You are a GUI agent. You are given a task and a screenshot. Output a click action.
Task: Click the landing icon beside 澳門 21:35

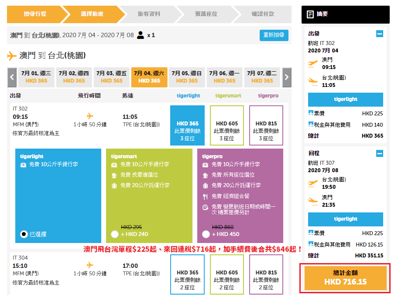coord(313,201)
